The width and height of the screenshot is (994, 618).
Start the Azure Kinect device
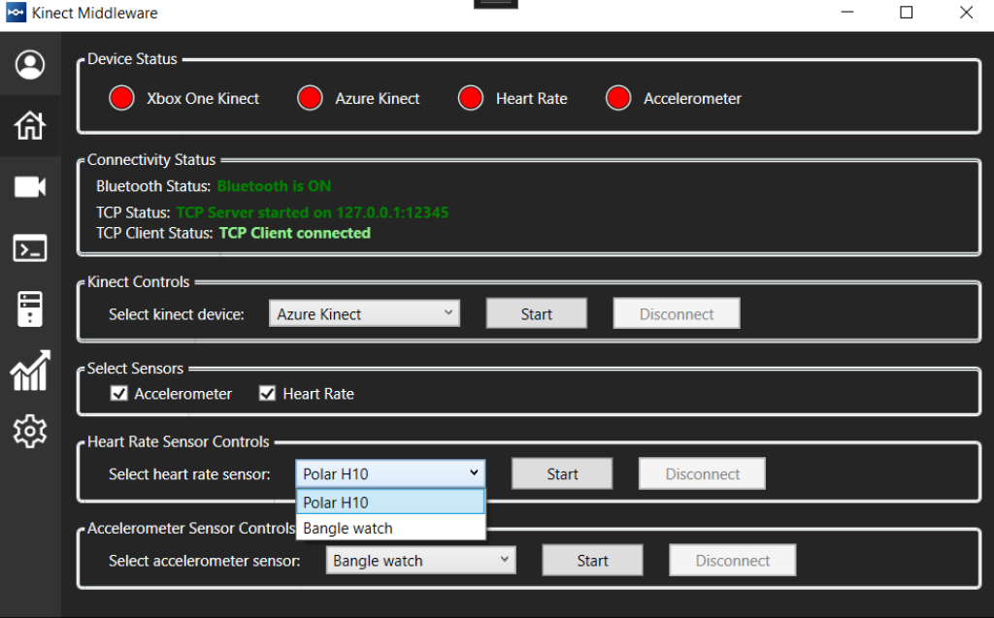[536, 312]
